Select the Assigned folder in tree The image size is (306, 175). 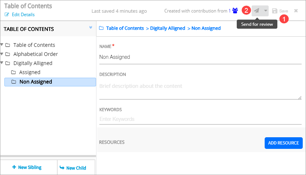point(29,72)
